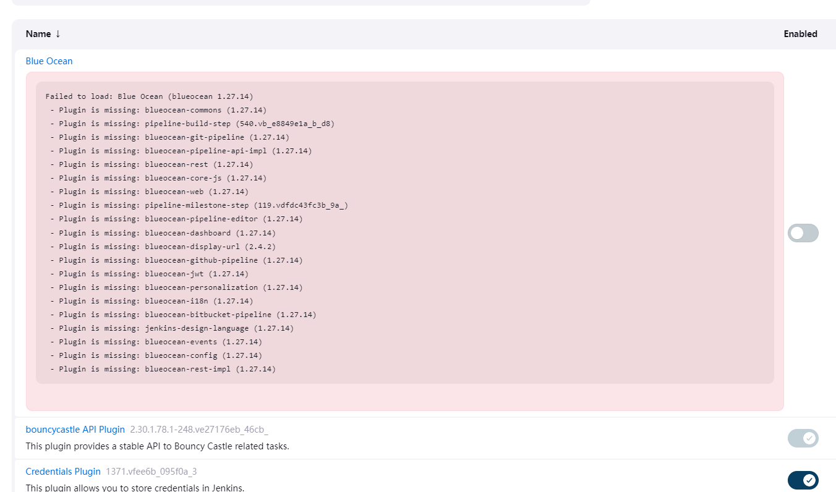Click the 'store credentials in Jenkins' description
Screen dimensions: 836x492
point(135,488)
